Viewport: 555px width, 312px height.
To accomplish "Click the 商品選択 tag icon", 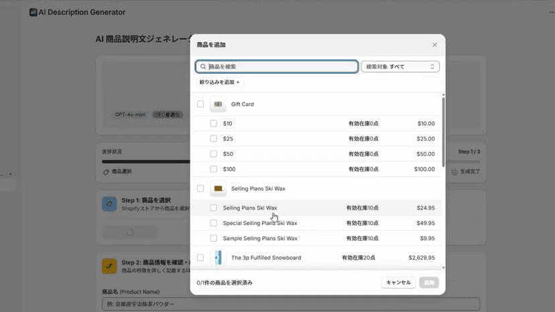I will tap(106, 172).
